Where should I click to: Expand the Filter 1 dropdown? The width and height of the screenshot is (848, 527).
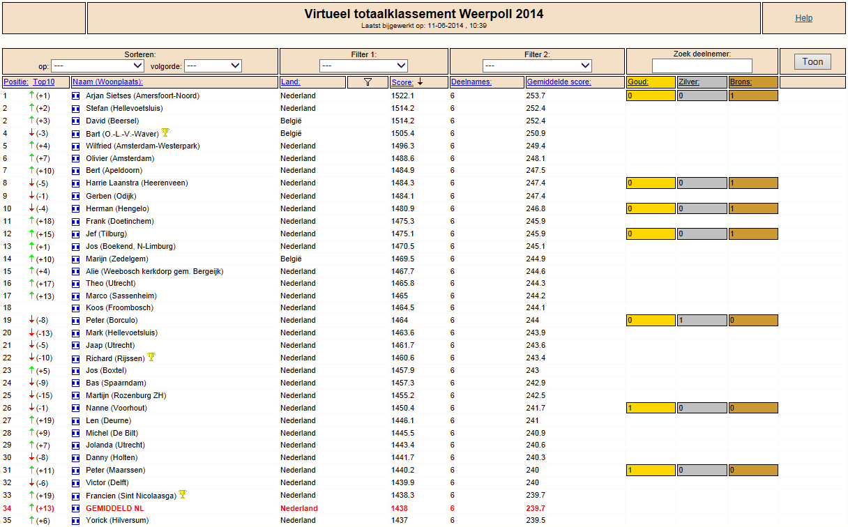[x=364, y=66]
